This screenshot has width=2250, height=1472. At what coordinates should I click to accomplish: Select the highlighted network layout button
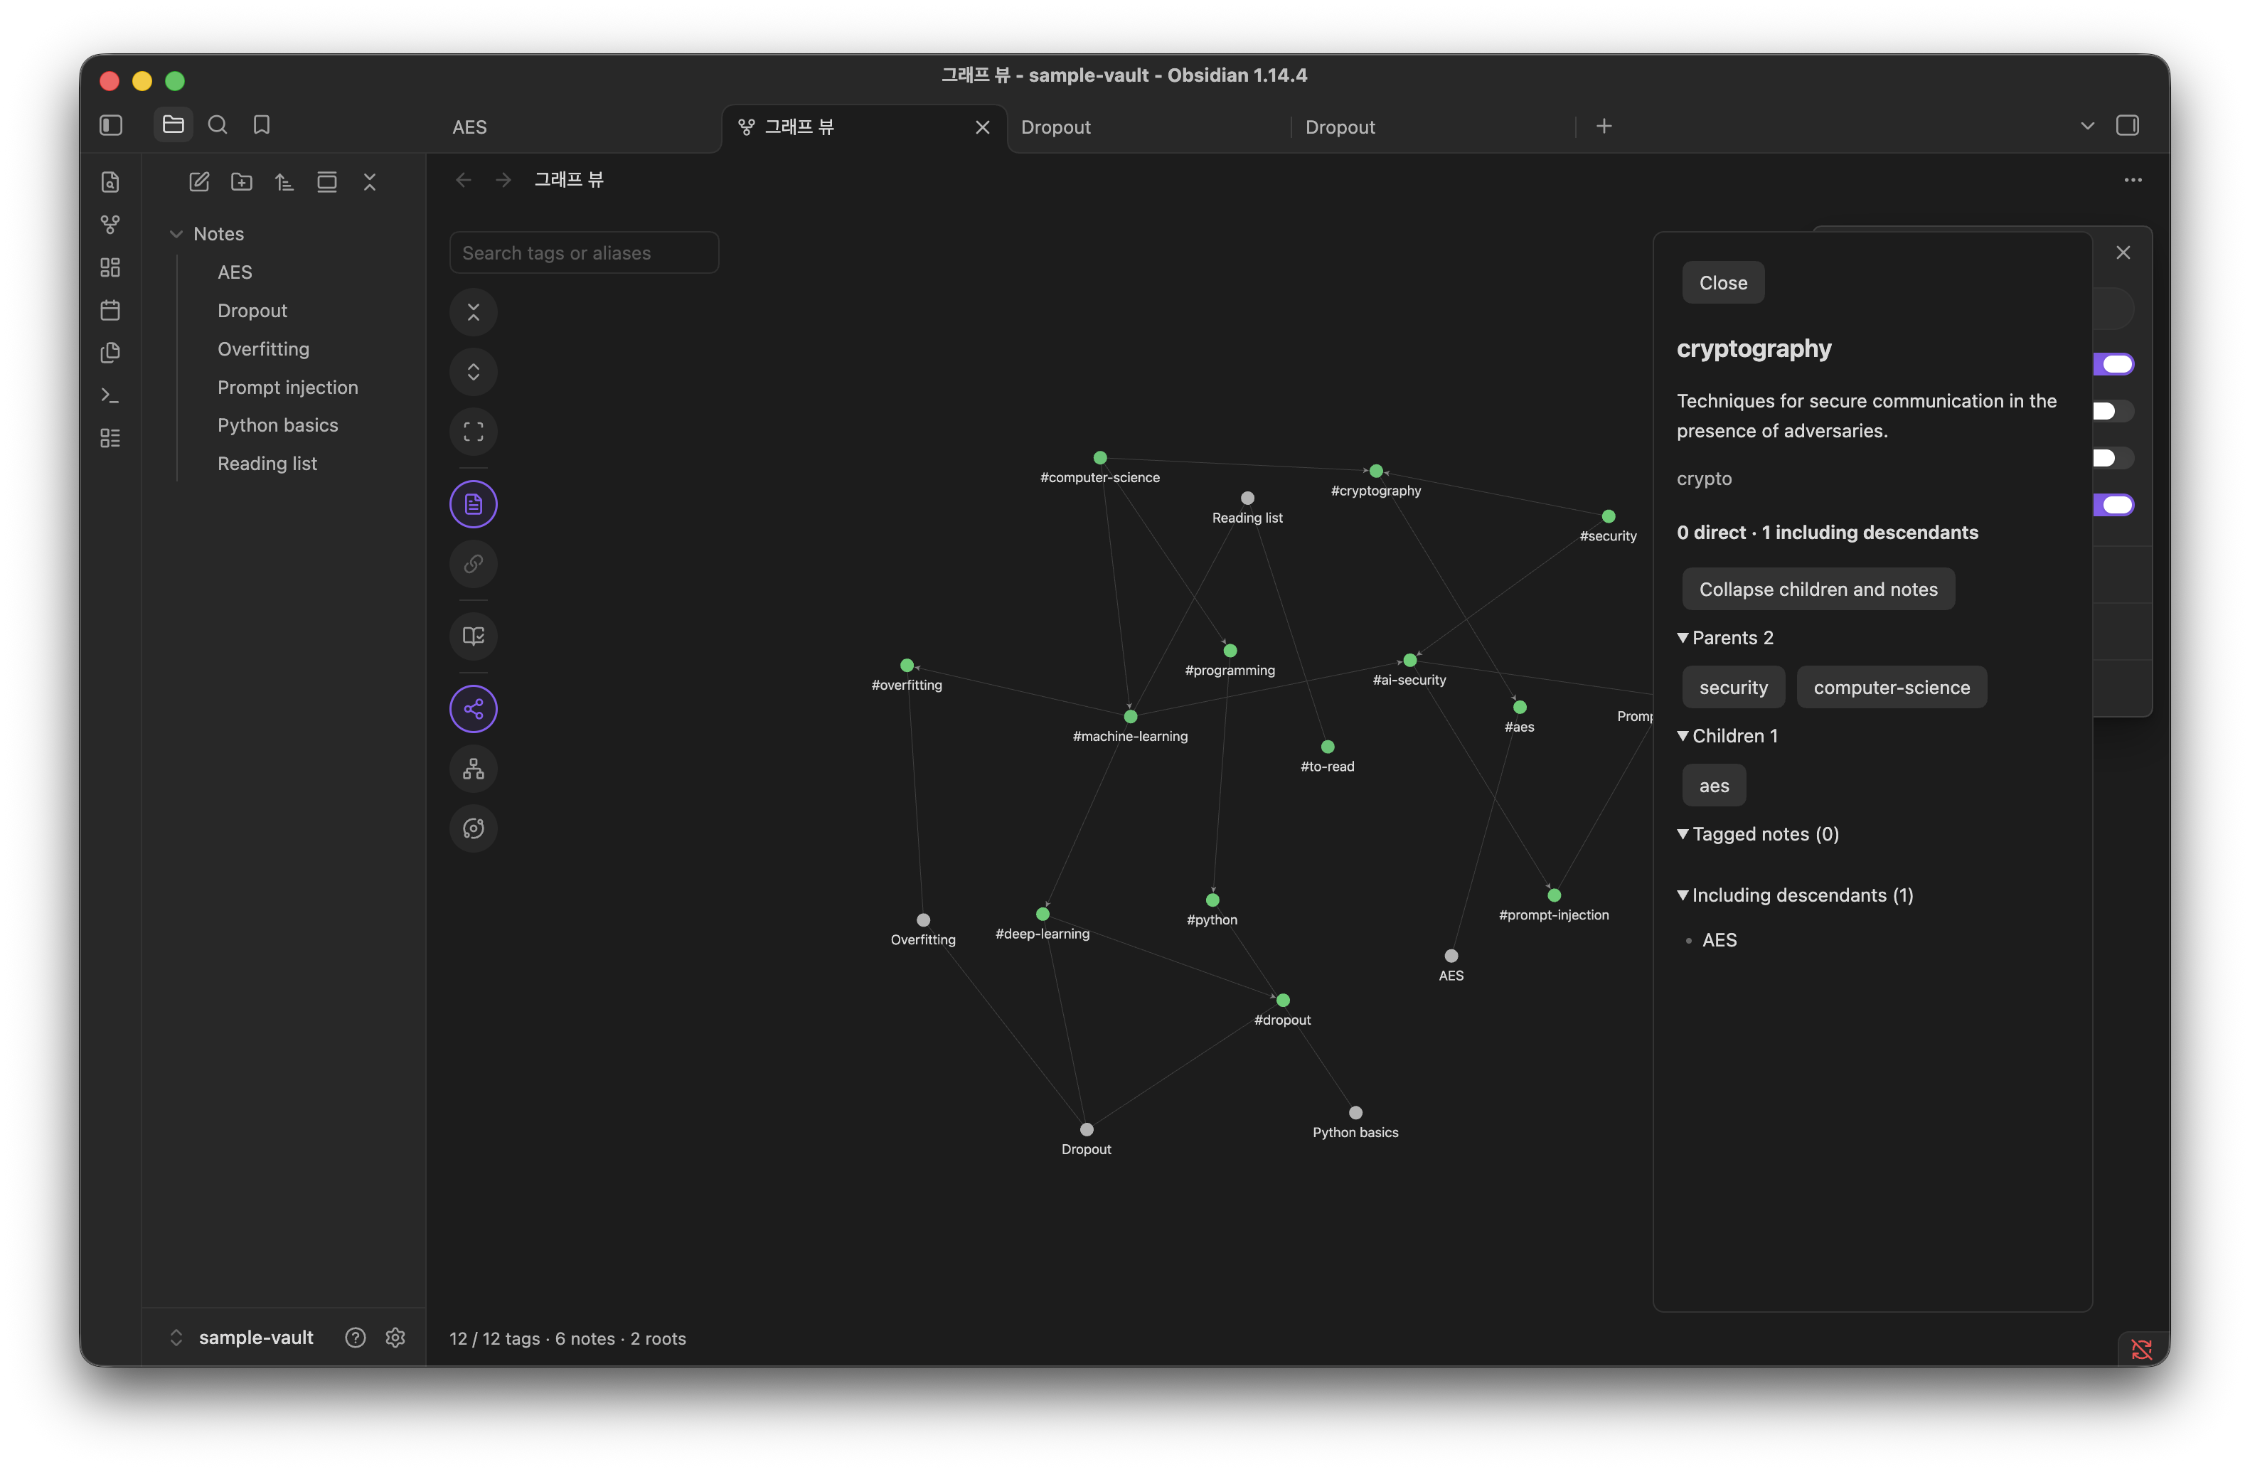click(x=474, y=708)
